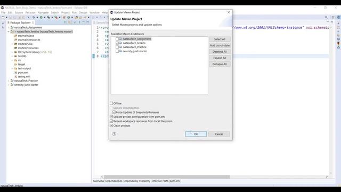Screen dimensions: 341x192
Task: Click the Debug (bug) toolbar icon
Action: [x=34, y=17]
